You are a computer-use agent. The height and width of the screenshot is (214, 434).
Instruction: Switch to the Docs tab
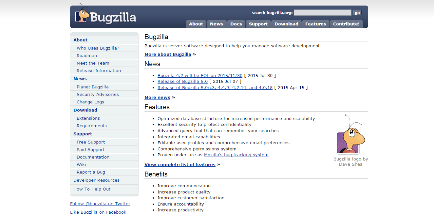tap(236, 24)
